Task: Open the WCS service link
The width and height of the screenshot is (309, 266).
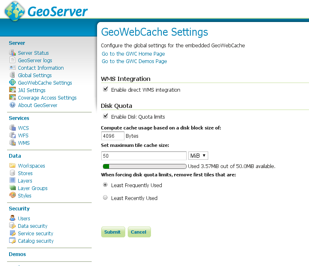Action: [23, 128]
